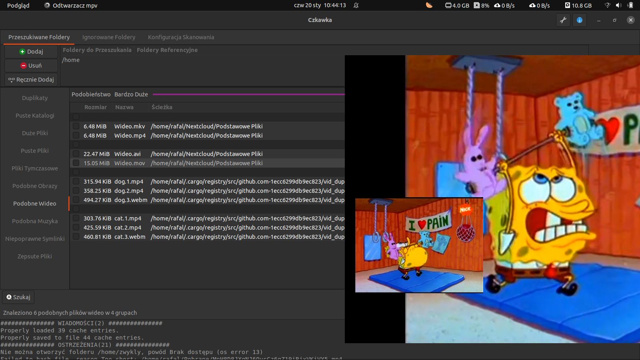Viewport: 640px width, 360px height.
Task: Click the disk 10.8 GB indicator
Action: tap(578, 5)
